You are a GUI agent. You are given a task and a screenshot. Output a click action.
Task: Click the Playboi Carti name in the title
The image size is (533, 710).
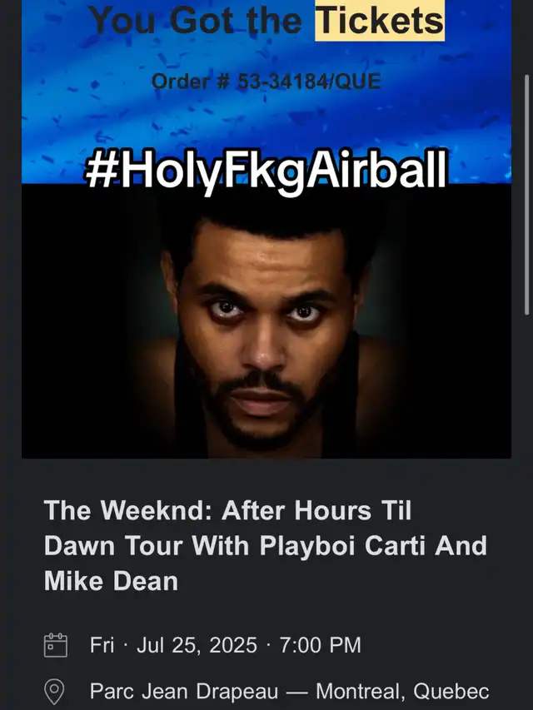point(342,546)
